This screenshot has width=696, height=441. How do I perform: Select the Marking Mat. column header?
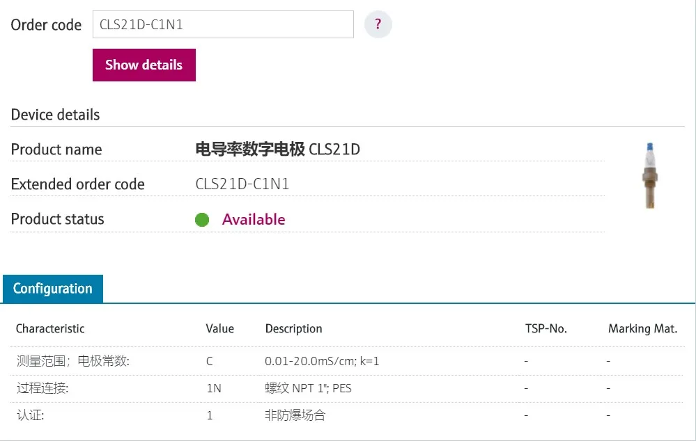[x=642, y=328]
